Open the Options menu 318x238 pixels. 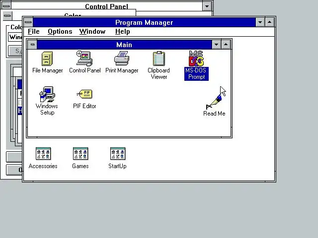coord(60,32)
